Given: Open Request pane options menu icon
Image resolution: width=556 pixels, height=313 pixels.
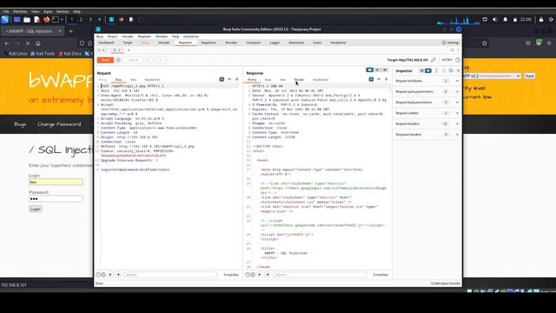Looking at the screenshot, I should tap(237, 79).
